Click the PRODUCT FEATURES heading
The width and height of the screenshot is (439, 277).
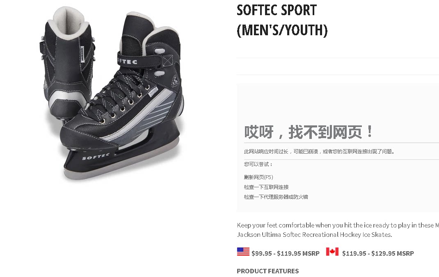point(268,271)
